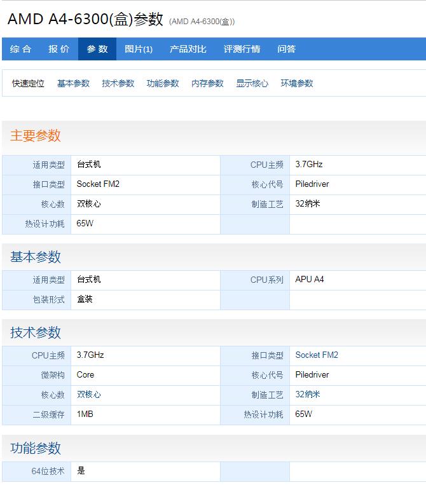The height and width of the screenshot is (485, 426).
Task: Click Piledriver value in 主要参数
Action: point(312,184)
